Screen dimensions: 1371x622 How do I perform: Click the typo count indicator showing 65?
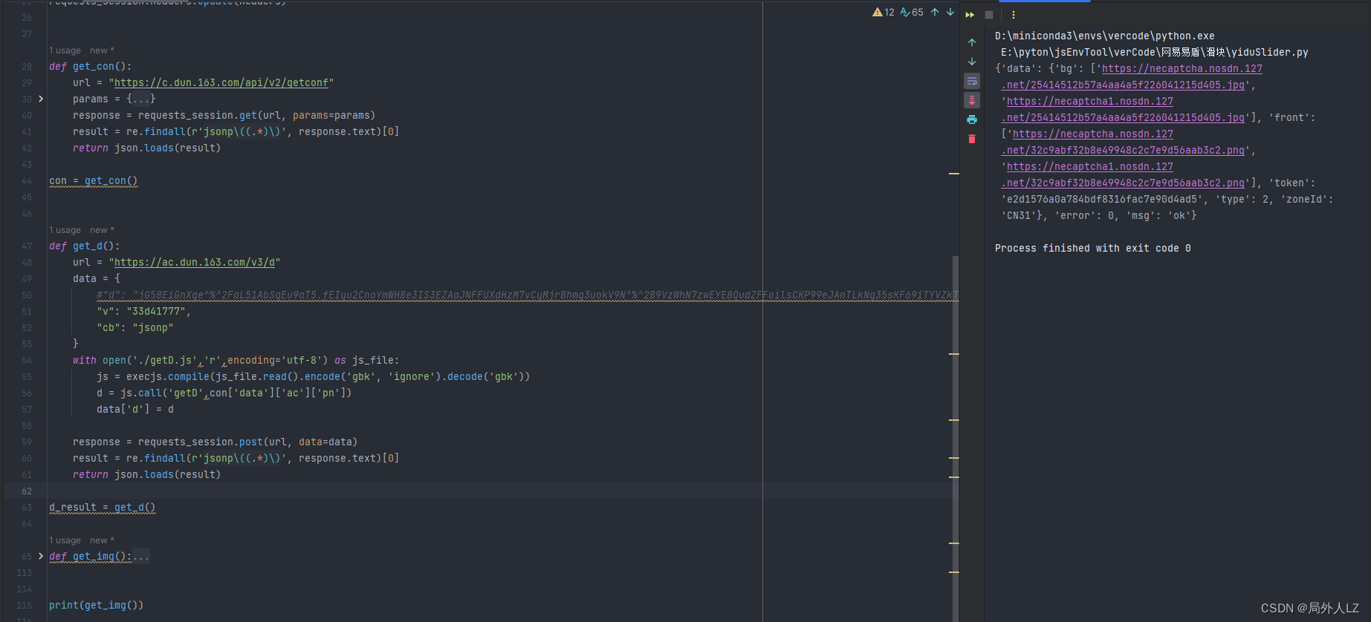[x=912, y=12]
